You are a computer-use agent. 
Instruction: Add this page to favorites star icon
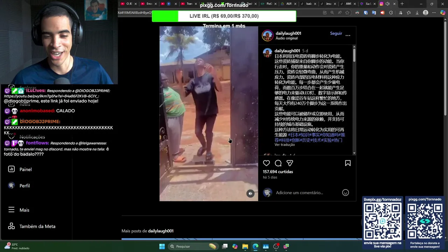point(347,13)
